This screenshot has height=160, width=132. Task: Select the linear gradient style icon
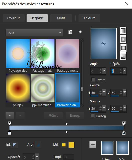pyautogui.click(x=123, y=31)
